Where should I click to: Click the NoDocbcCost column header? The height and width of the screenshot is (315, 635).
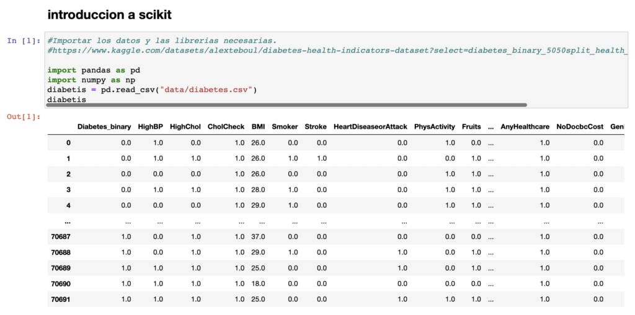(x=580, y=127)
